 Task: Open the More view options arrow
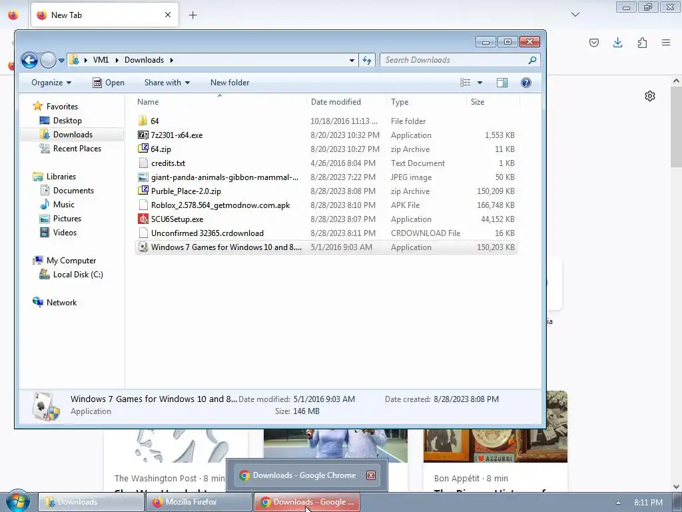(x=480, y=83)
